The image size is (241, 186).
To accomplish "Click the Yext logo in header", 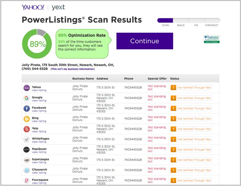I will tap(58, 7).
